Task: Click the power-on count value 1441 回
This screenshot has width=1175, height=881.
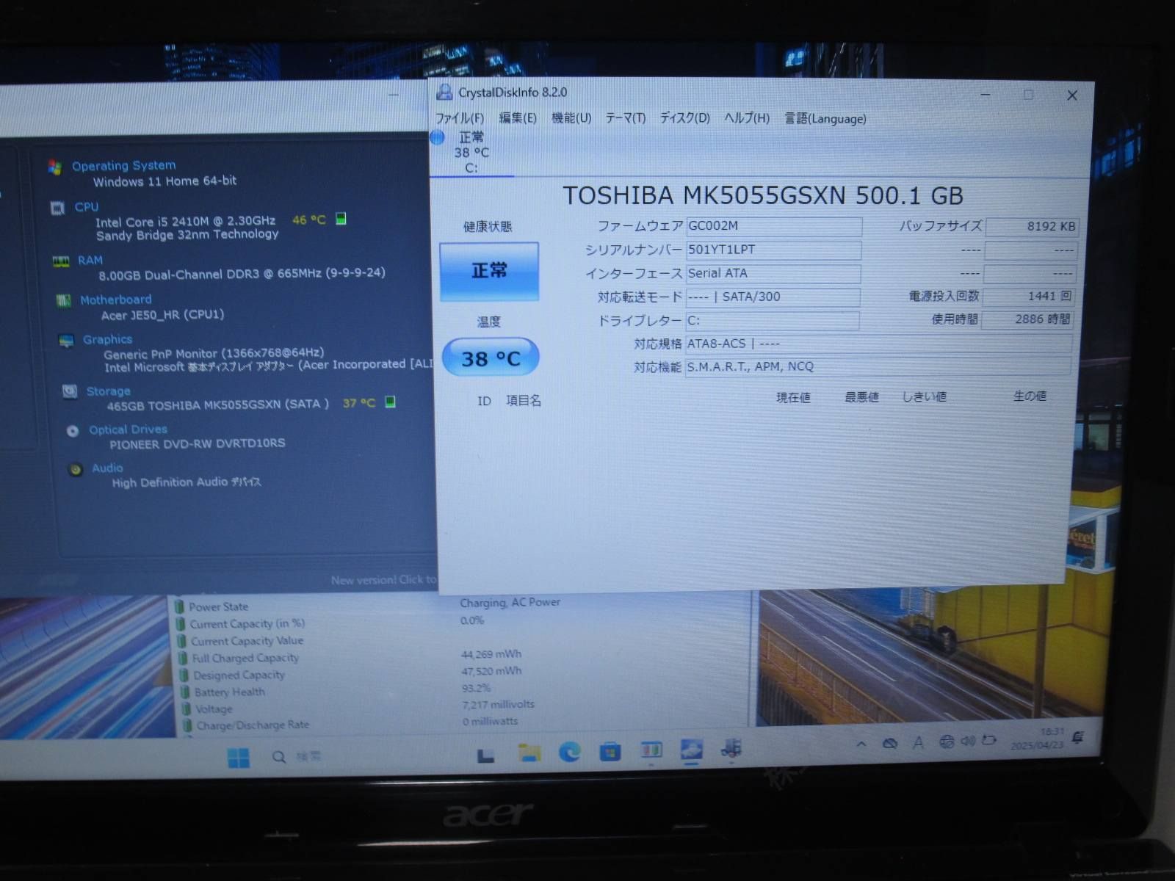Action: click(x=1030, y=297)
